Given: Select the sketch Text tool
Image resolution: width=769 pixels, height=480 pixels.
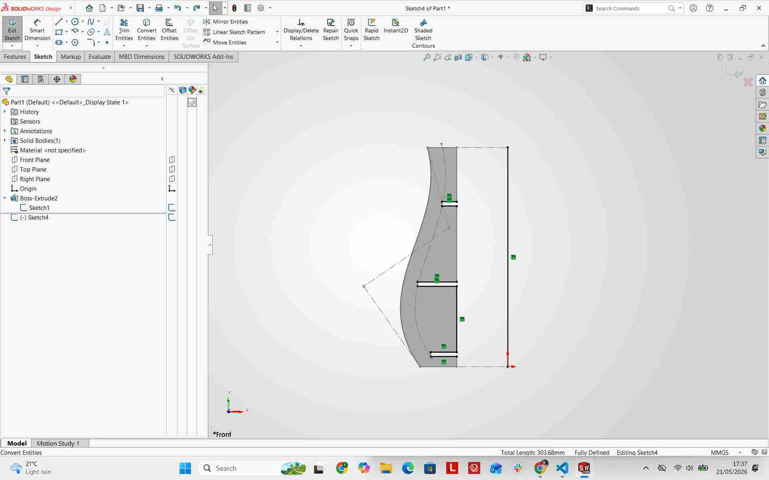Looking at the screenshot, I should click(107, 32).
